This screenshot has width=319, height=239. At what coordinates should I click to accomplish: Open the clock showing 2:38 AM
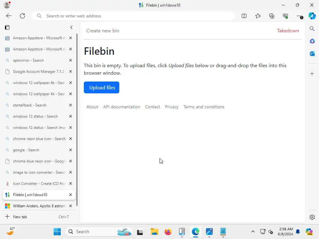(285, 232)
